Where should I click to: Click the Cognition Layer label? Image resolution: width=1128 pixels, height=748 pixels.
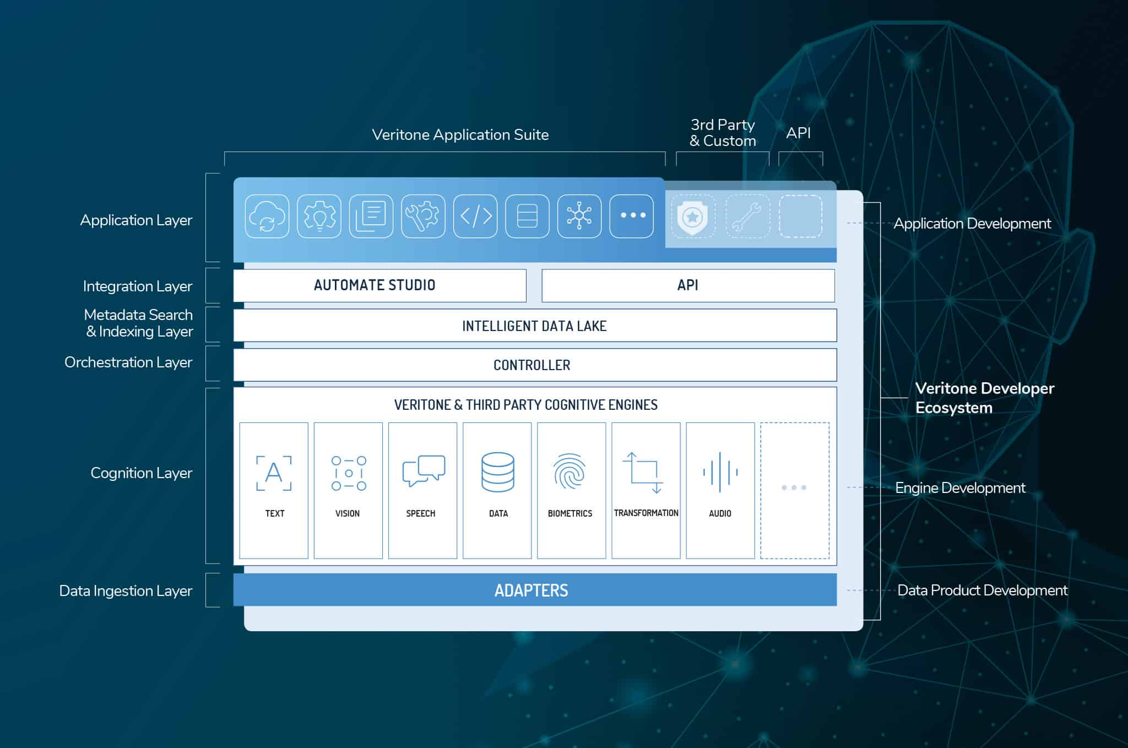point(142,473)
